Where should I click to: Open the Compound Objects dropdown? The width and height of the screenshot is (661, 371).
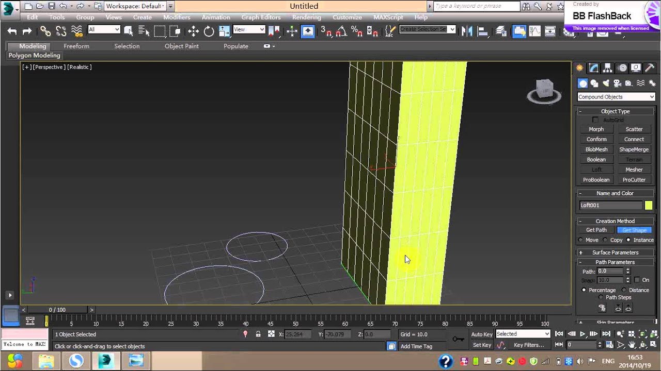tap(616, 97)
